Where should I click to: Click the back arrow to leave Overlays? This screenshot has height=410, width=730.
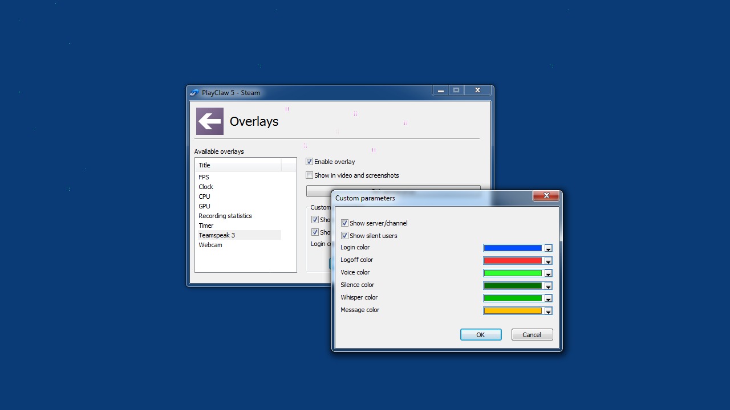pos(209,121)
